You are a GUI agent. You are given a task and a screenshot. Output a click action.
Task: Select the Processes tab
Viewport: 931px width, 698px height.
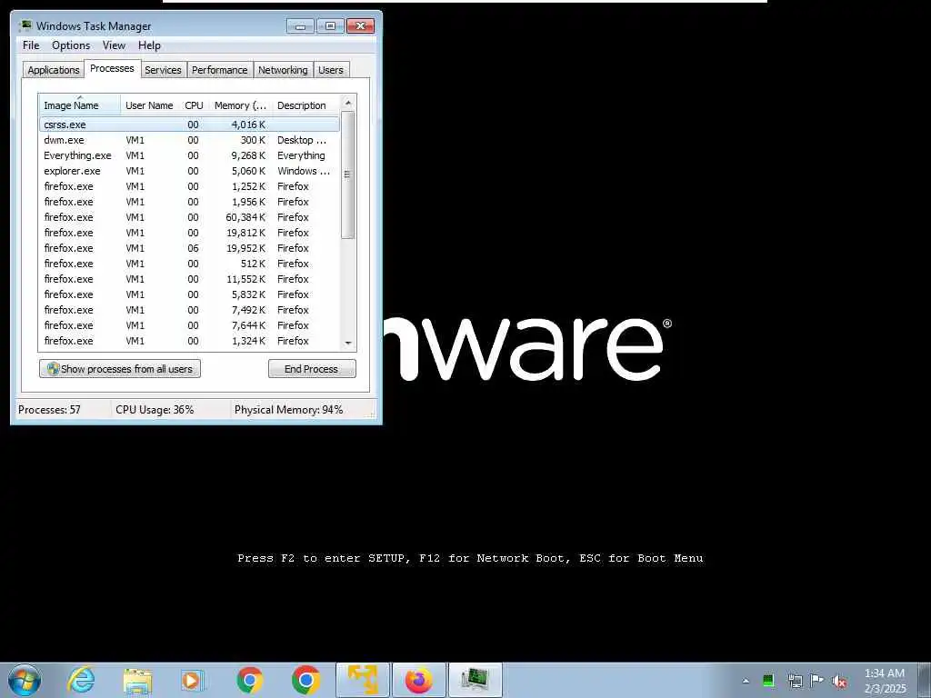(x=112, y=68)
